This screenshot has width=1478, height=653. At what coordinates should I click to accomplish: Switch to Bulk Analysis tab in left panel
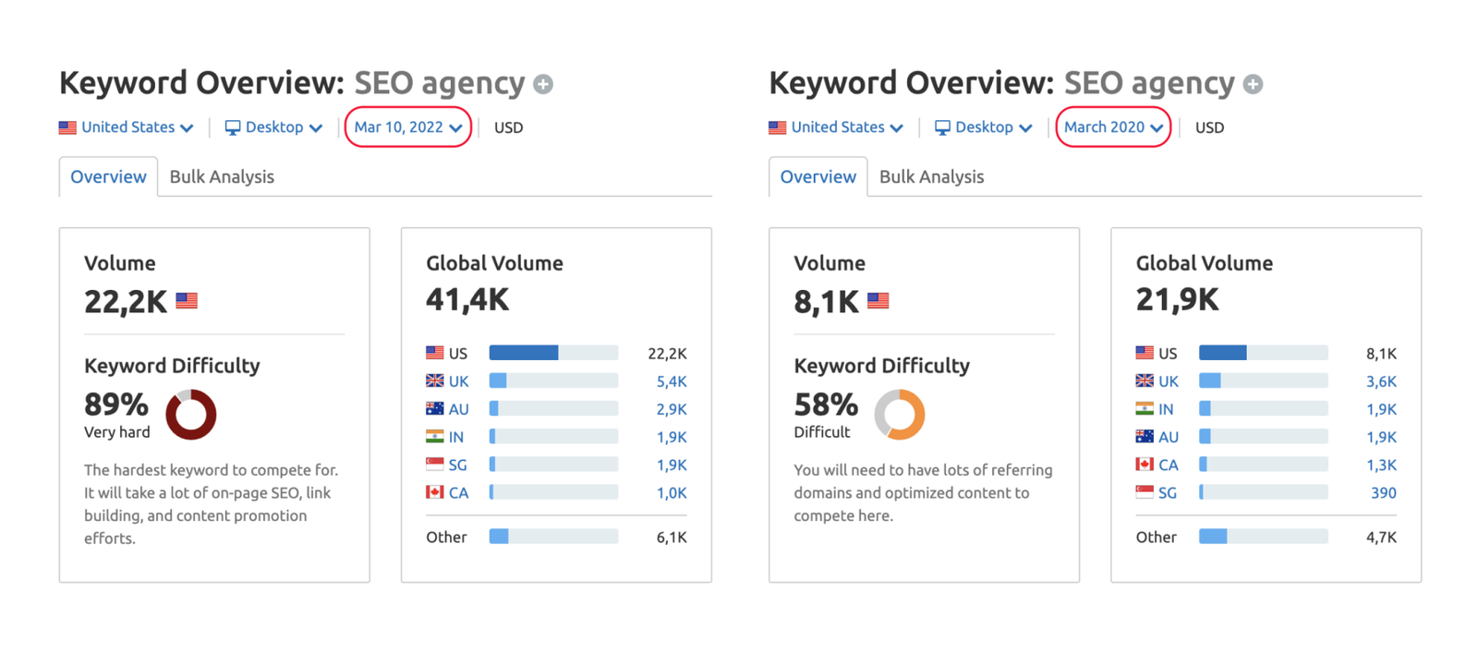pos(222,176)
